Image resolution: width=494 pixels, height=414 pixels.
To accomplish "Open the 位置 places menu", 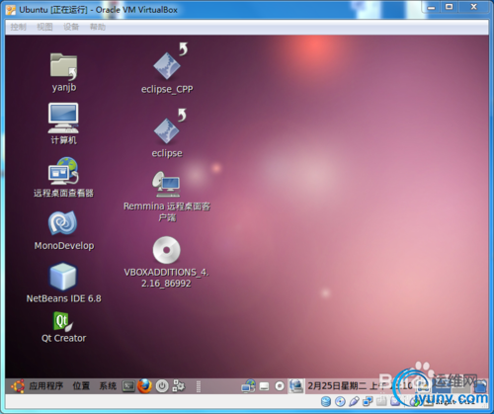I will [x=81, y=385].
